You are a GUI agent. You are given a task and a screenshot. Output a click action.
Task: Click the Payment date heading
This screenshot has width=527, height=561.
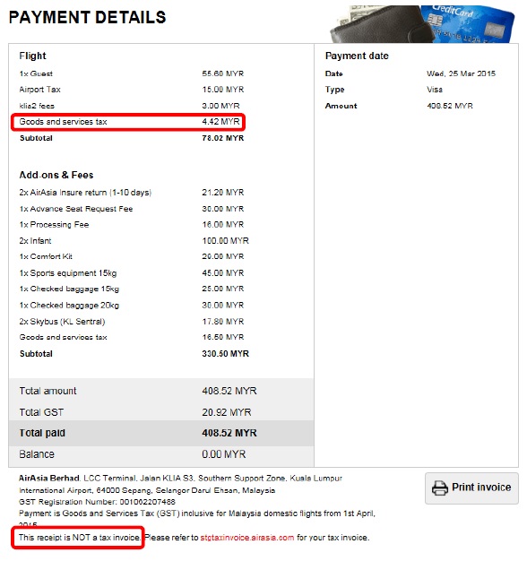pyautogui.click(x=357, y=56)
